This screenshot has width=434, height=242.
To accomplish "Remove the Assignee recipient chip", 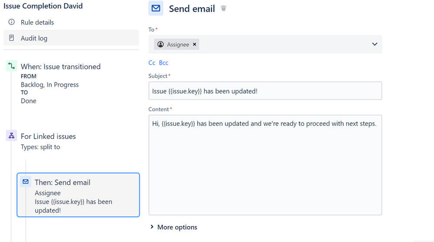I will pyautogui.click(x=195, y=45).
